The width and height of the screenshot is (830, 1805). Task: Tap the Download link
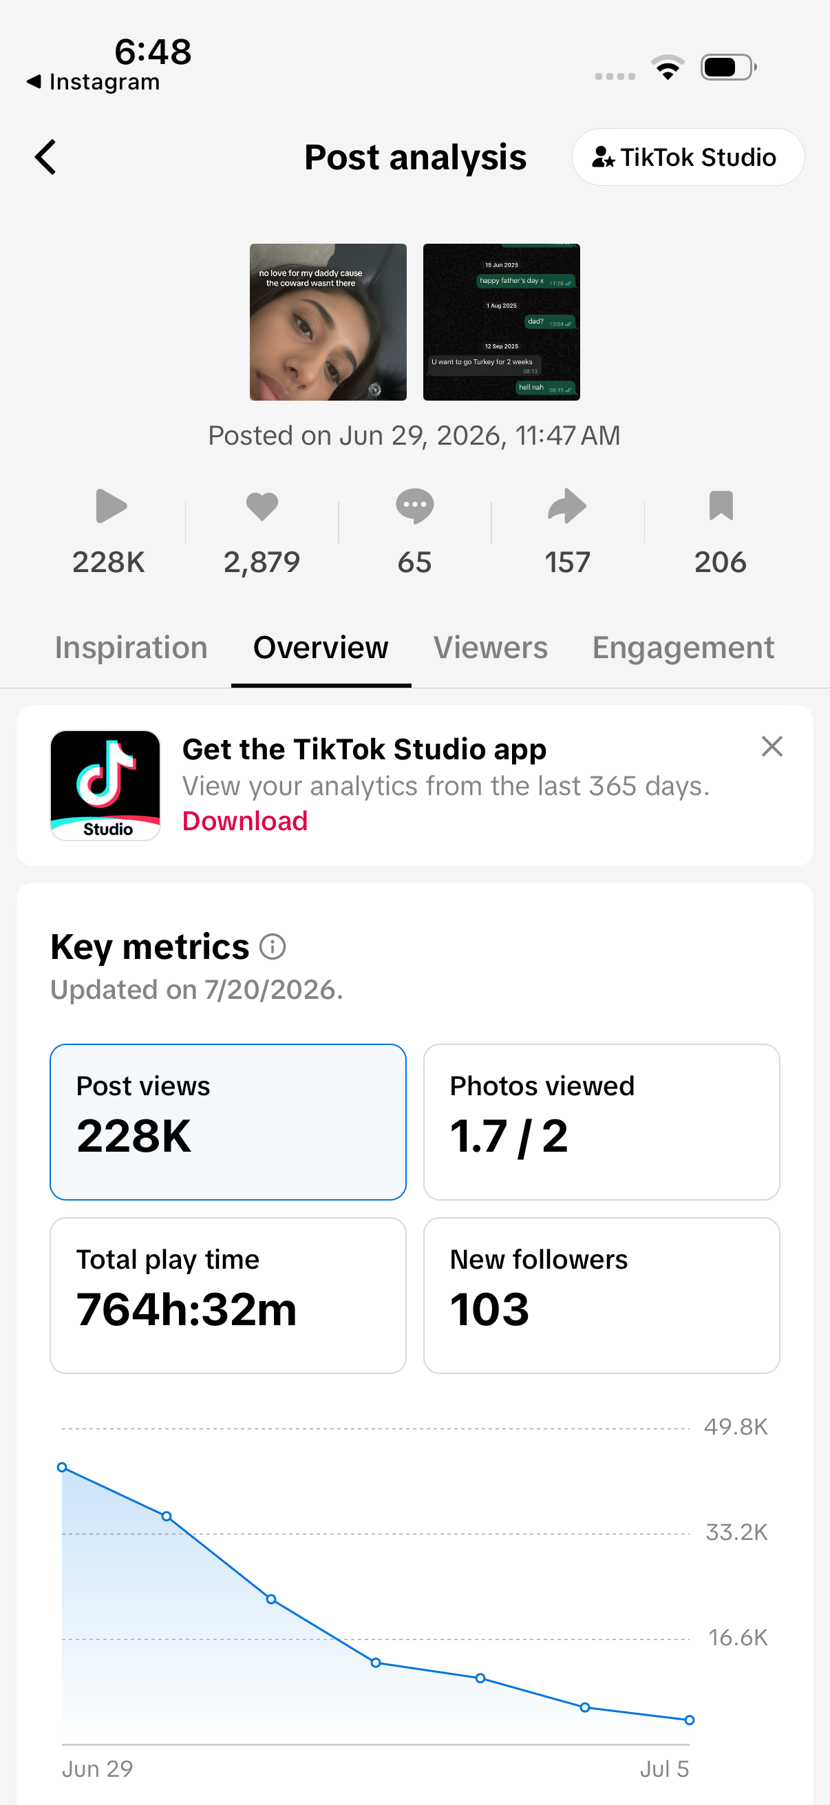[x=245, y=821]
